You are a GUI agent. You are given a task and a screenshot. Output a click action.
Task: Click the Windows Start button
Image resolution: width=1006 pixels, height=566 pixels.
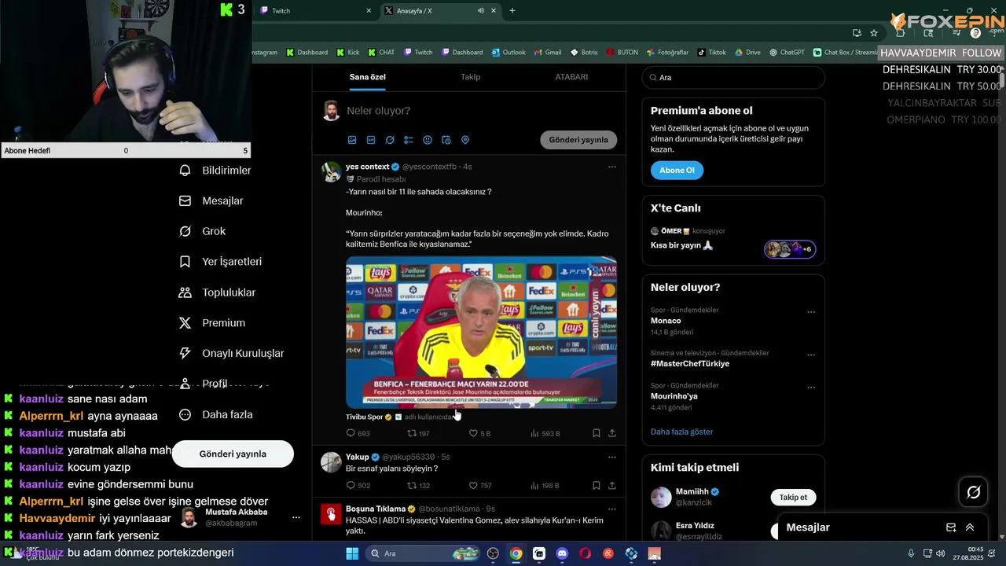[x=352, y=553]
